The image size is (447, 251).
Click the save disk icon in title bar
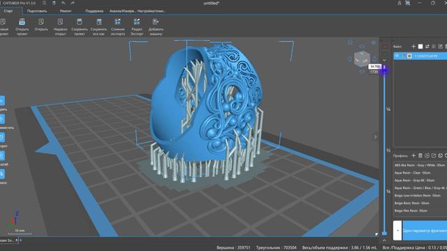tap(54, 3)
